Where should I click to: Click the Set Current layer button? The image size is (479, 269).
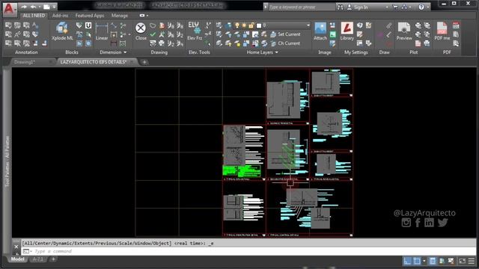pos(285,34)
